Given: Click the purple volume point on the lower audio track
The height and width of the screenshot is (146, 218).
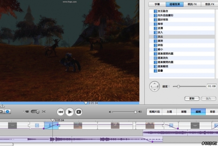Looking at the screenshot, I should tap(152, 142).
